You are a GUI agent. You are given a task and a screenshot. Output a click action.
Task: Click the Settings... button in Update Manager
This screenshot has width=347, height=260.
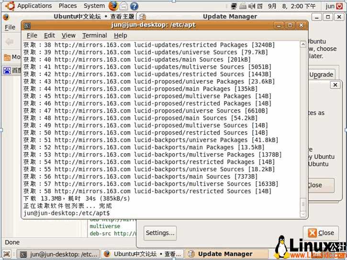pos(160,233)
